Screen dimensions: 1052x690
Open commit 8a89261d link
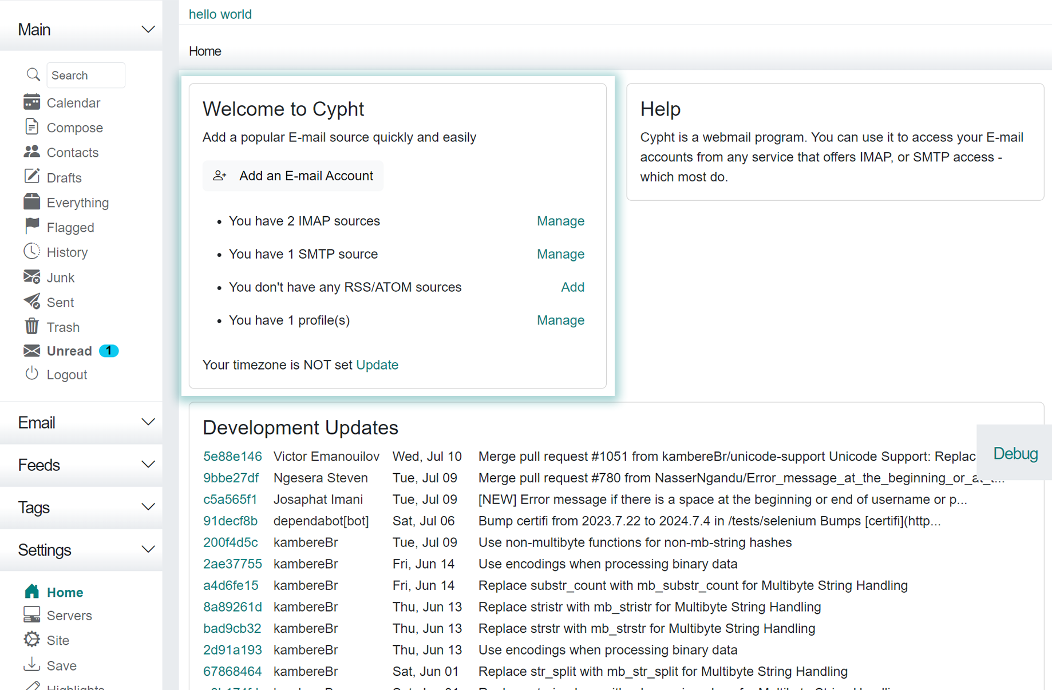232,607
